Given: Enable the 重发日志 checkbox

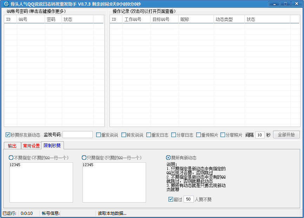Looking at the screenshot, I should 149,135.
